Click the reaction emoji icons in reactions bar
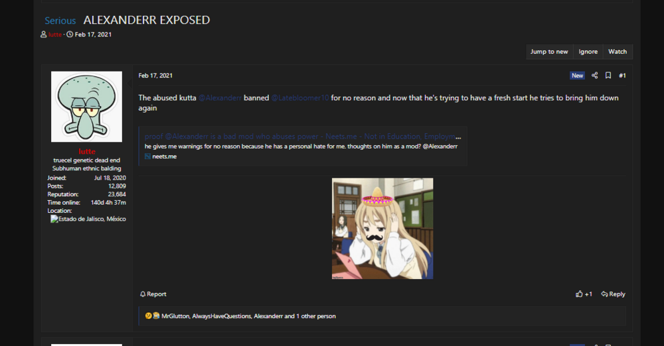 coord(152,316)
